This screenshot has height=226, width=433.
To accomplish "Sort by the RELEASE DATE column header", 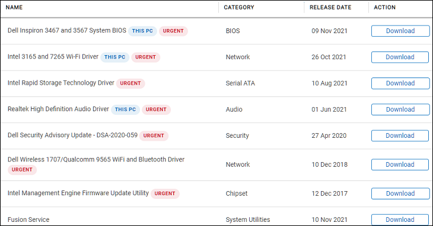I will click(x=330, y=8).
